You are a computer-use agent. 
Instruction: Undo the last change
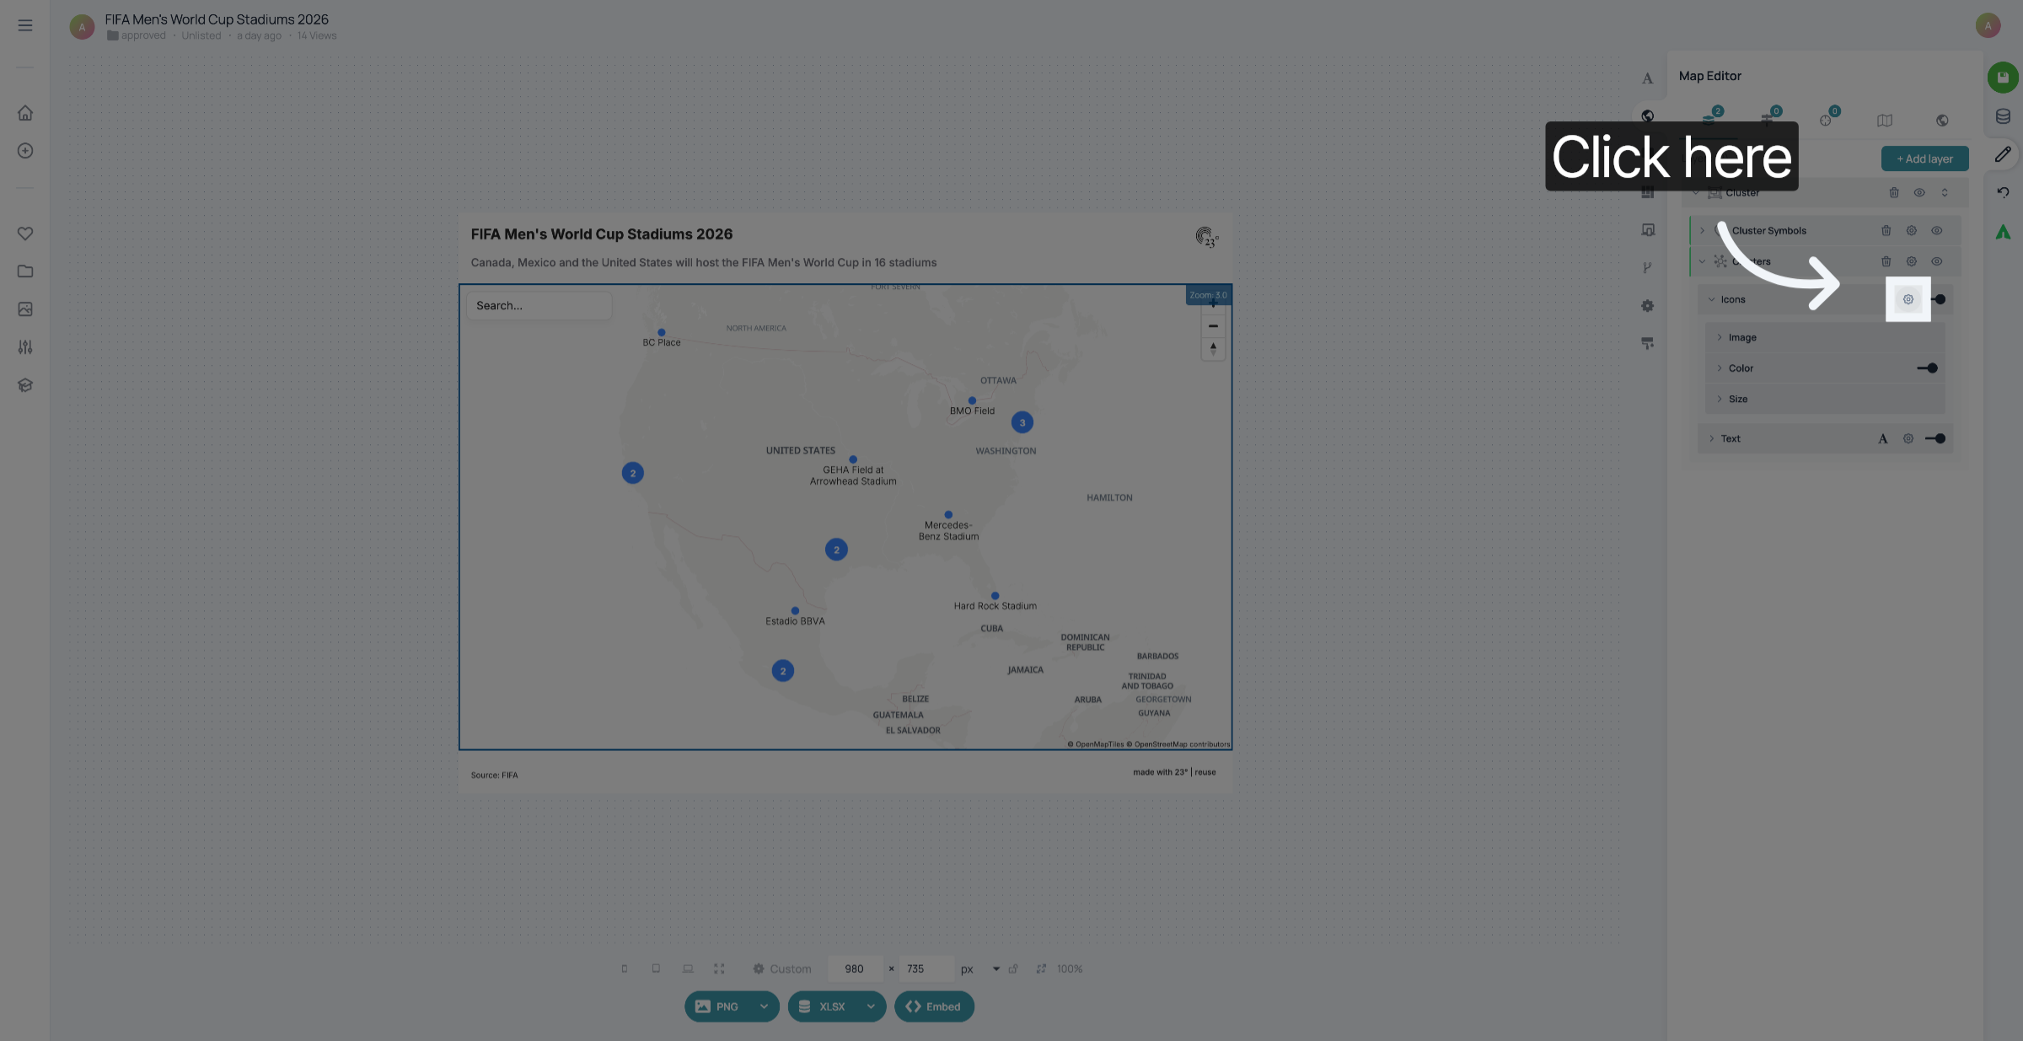2003,192
